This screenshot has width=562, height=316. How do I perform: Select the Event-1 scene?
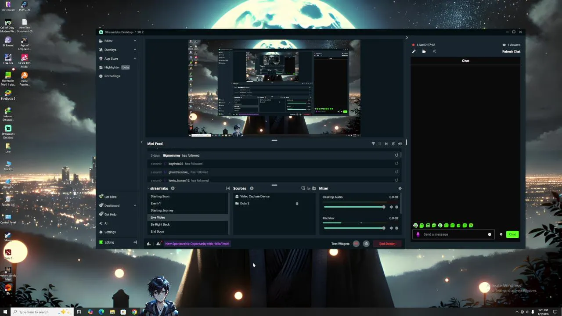[x=188, y=203]
